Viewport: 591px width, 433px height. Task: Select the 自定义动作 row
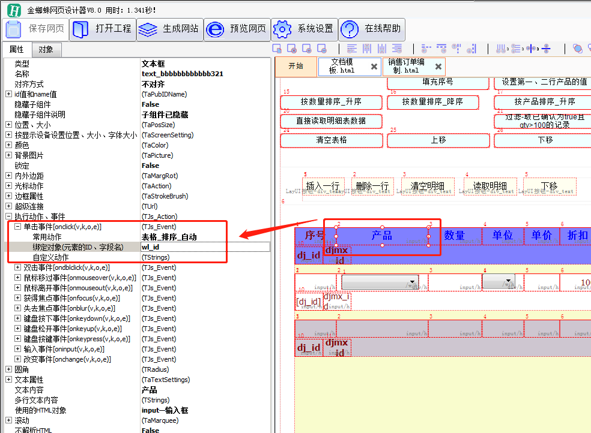137,257
